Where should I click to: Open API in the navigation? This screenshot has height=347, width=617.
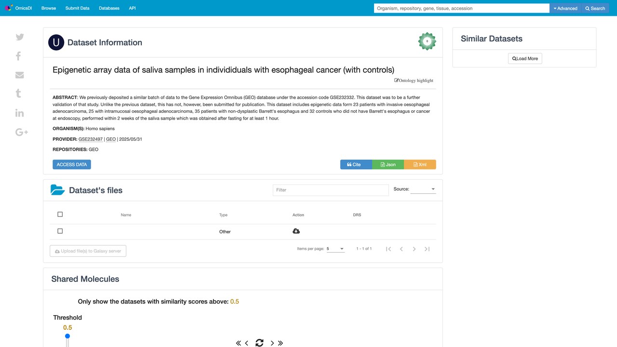(132, 8)
